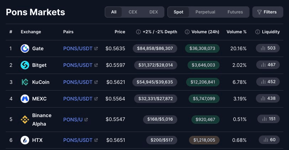The width and height of the screenshot is (289, 150).
Task: Click the KuCoin exchange name
Action: pos(41,82)
